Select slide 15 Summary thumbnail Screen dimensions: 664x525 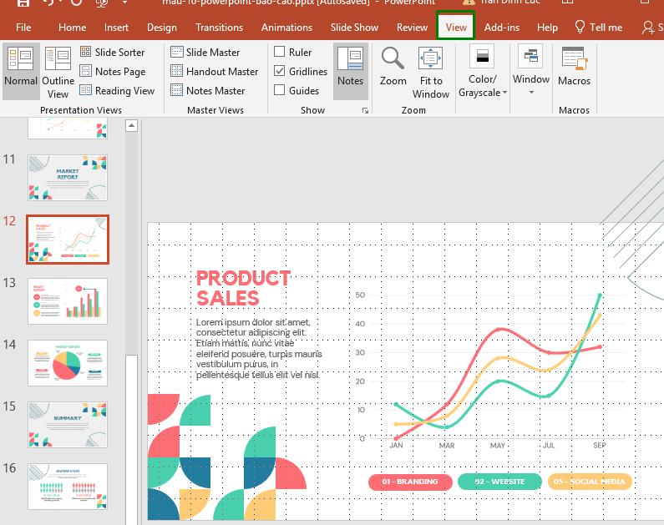click(x=68, y=425)
